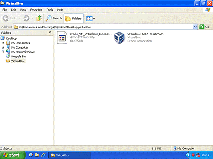Click the Start button
The height and width of the screenshot is (159, 213).
click(12, 155)
